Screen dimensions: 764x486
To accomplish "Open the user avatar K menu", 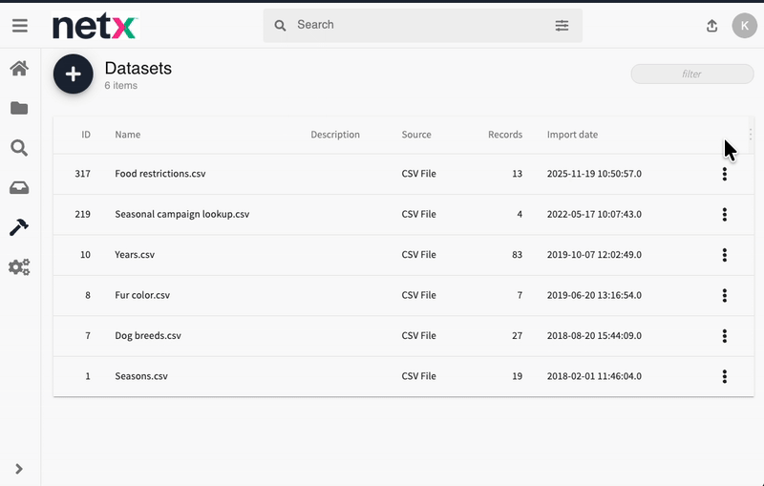I will (744, 26).
